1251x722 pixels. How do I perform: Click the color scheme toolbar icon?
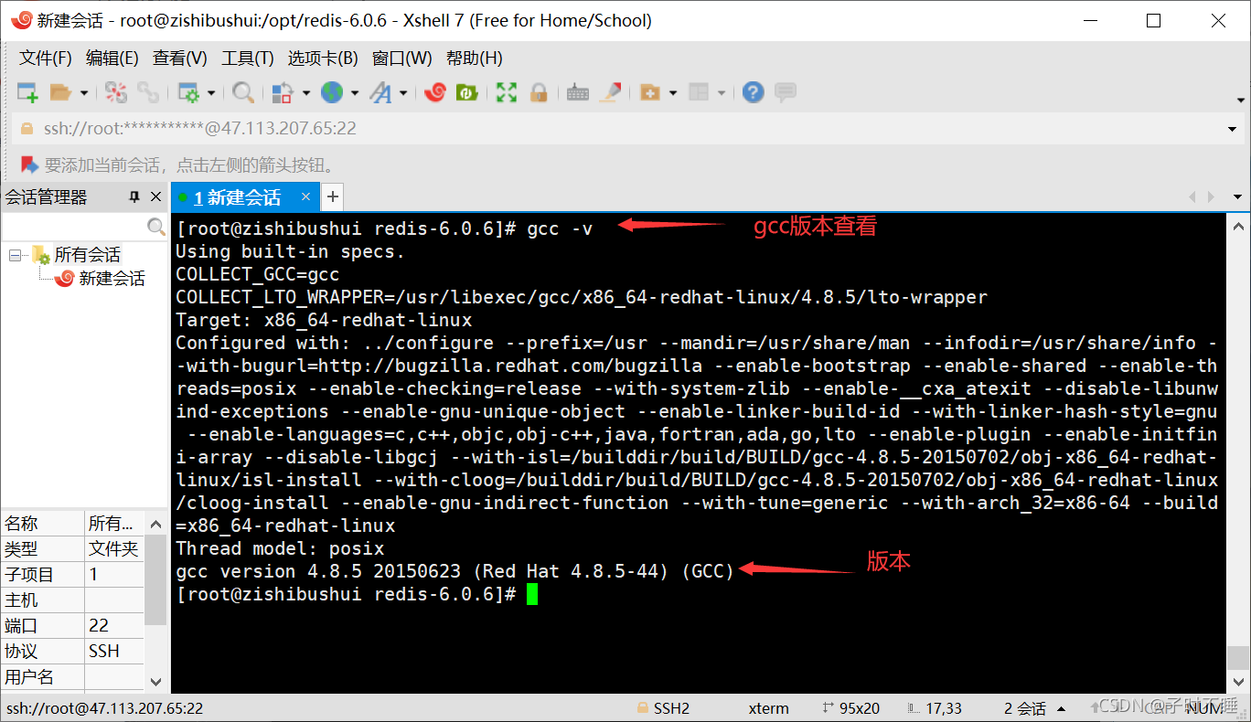[283, 92]
